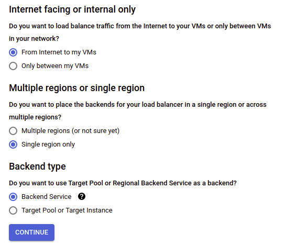Click the 'Only between my VMs' label text
This screenshot has height=245, width=287.
click(x=55, y=66)
